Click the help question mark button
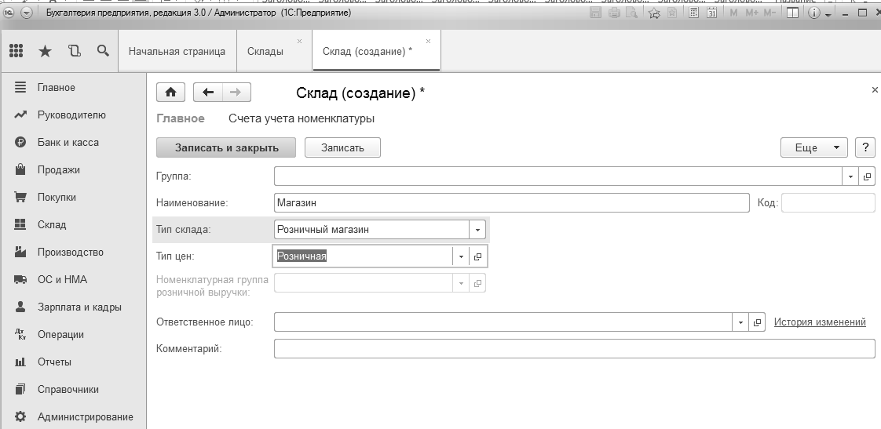 (865, 147)
